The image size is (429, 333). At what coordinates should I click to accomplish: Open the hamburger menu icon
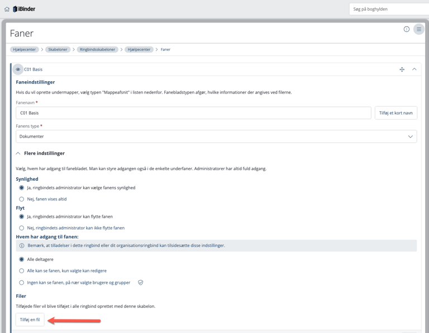[x=418, y=29]
